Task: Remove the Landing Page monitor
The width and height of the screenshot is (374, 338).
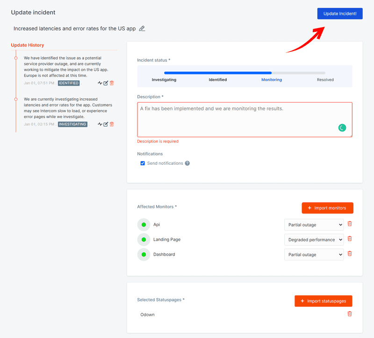Action: click(x=349, y=239)
